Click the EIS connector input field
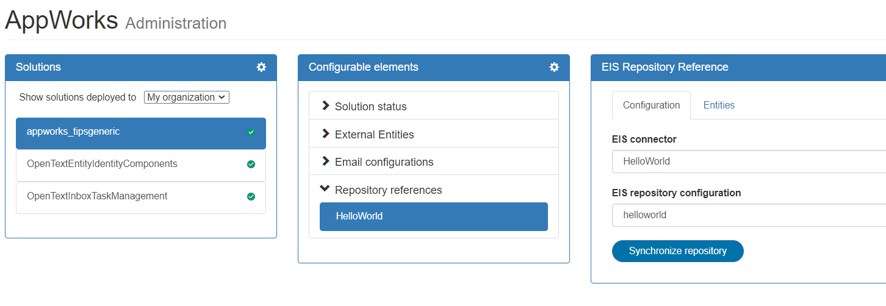 point(748,162)
